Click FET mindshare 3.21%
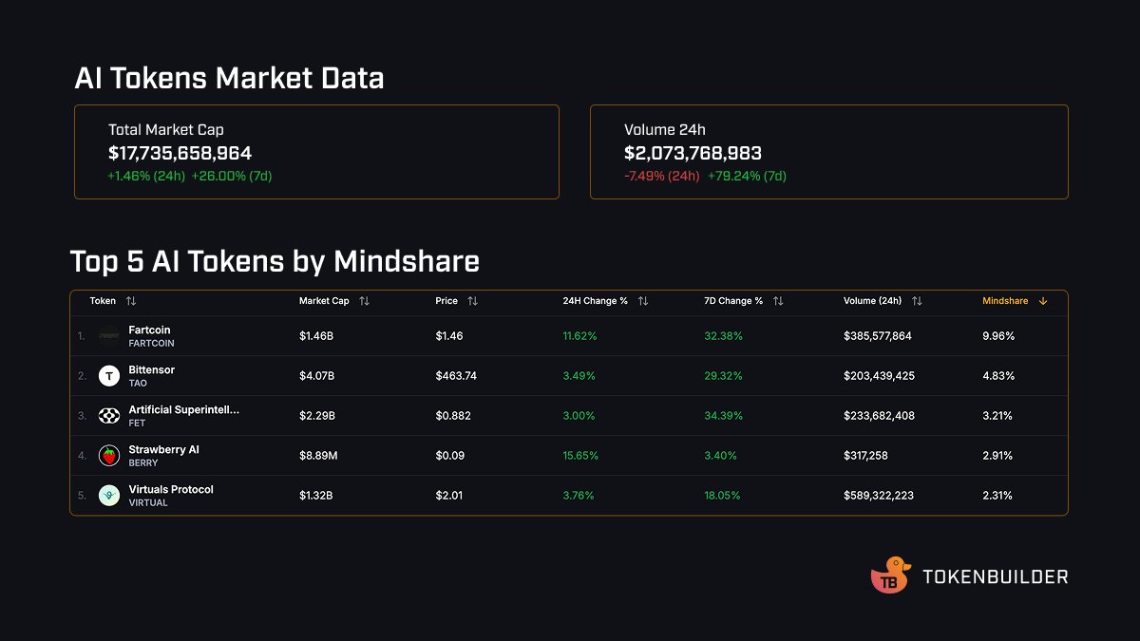This screenshot has width=1140, height=641. (x=997, y=416)
